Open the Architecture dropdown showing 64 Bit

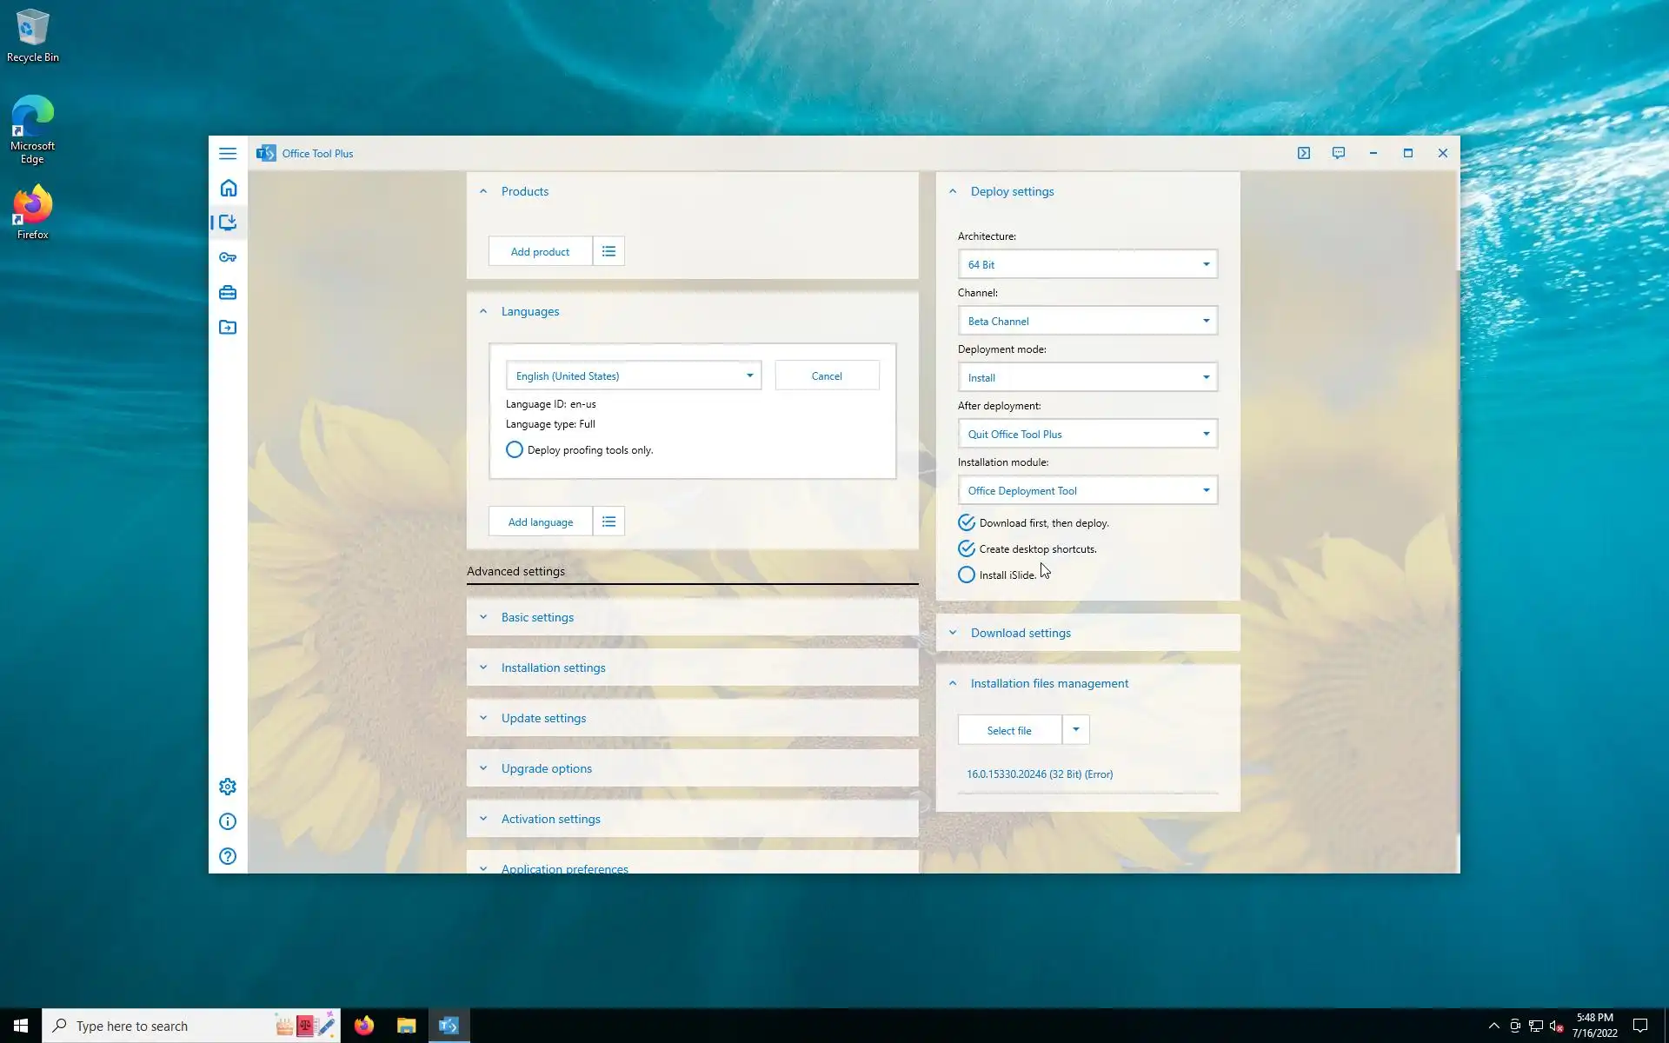pos(1087,264)
